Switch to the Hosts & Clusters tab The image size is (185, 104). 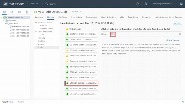[108, 17]
